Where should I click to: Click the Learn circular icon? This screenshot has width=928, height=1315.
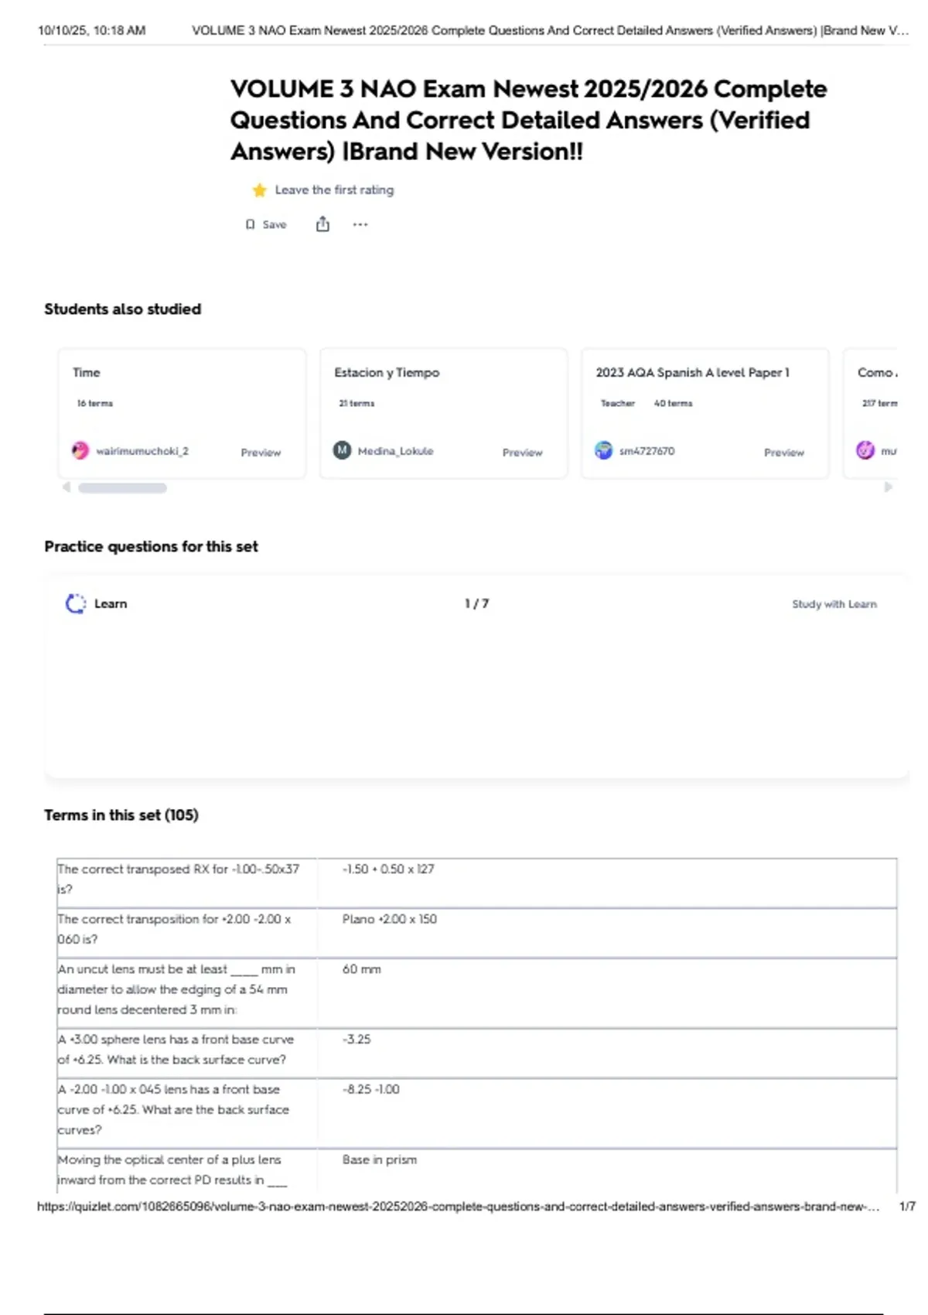76,603
